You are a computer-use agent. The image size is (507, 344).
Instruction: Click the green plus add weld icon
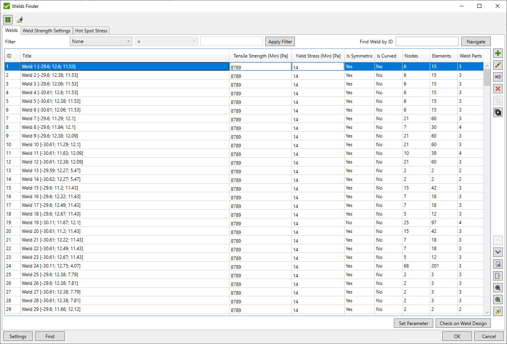click(x=498, y=54)
